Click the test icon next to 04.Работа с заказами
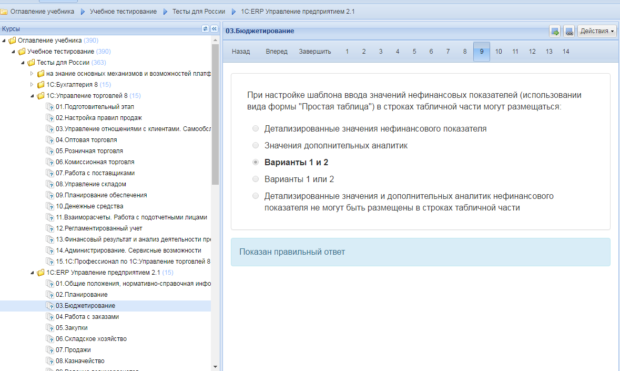 point(50,317)
